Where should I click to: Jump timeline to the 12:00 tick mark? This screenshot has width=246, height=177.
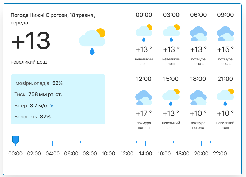tap(127, 143)
